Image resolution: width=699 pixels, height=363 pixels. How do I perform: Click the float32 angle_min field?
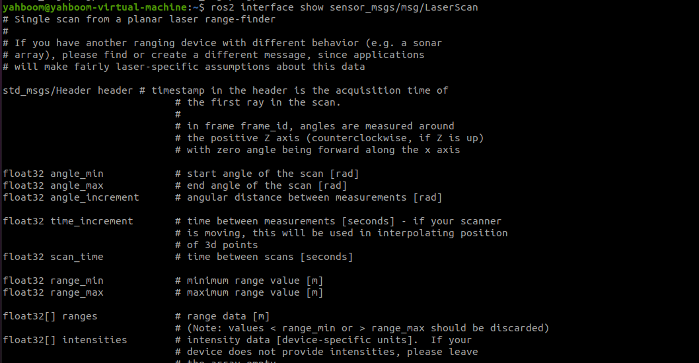[x=54, y=174]
